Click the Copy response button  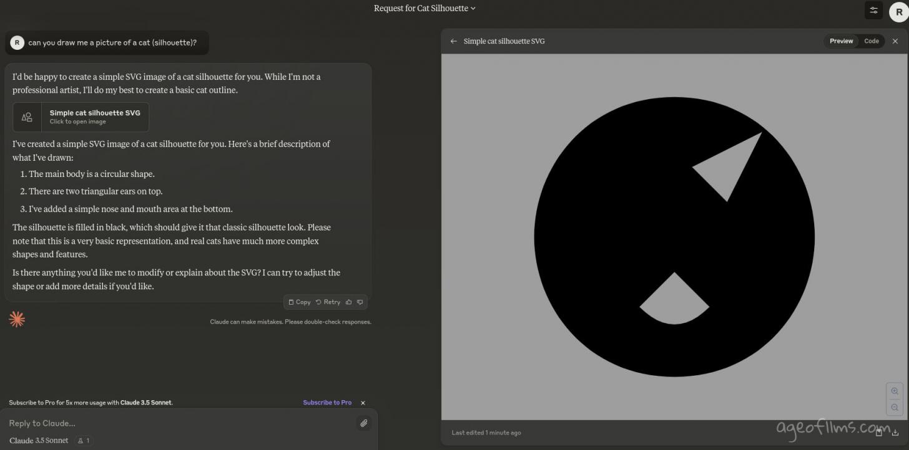coord(299,302)
